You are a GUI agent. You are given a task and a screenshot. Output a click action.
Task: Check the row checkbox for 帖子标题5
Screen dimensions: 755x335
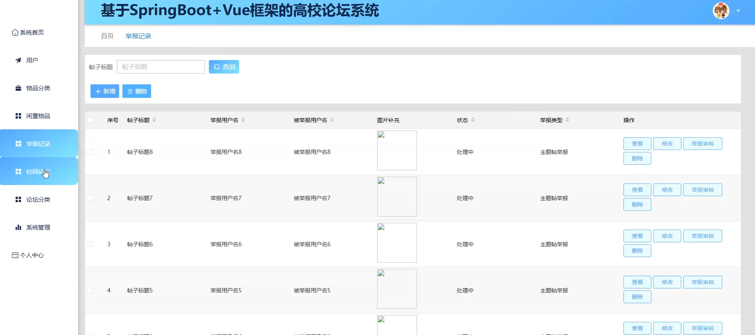(90, 290)
